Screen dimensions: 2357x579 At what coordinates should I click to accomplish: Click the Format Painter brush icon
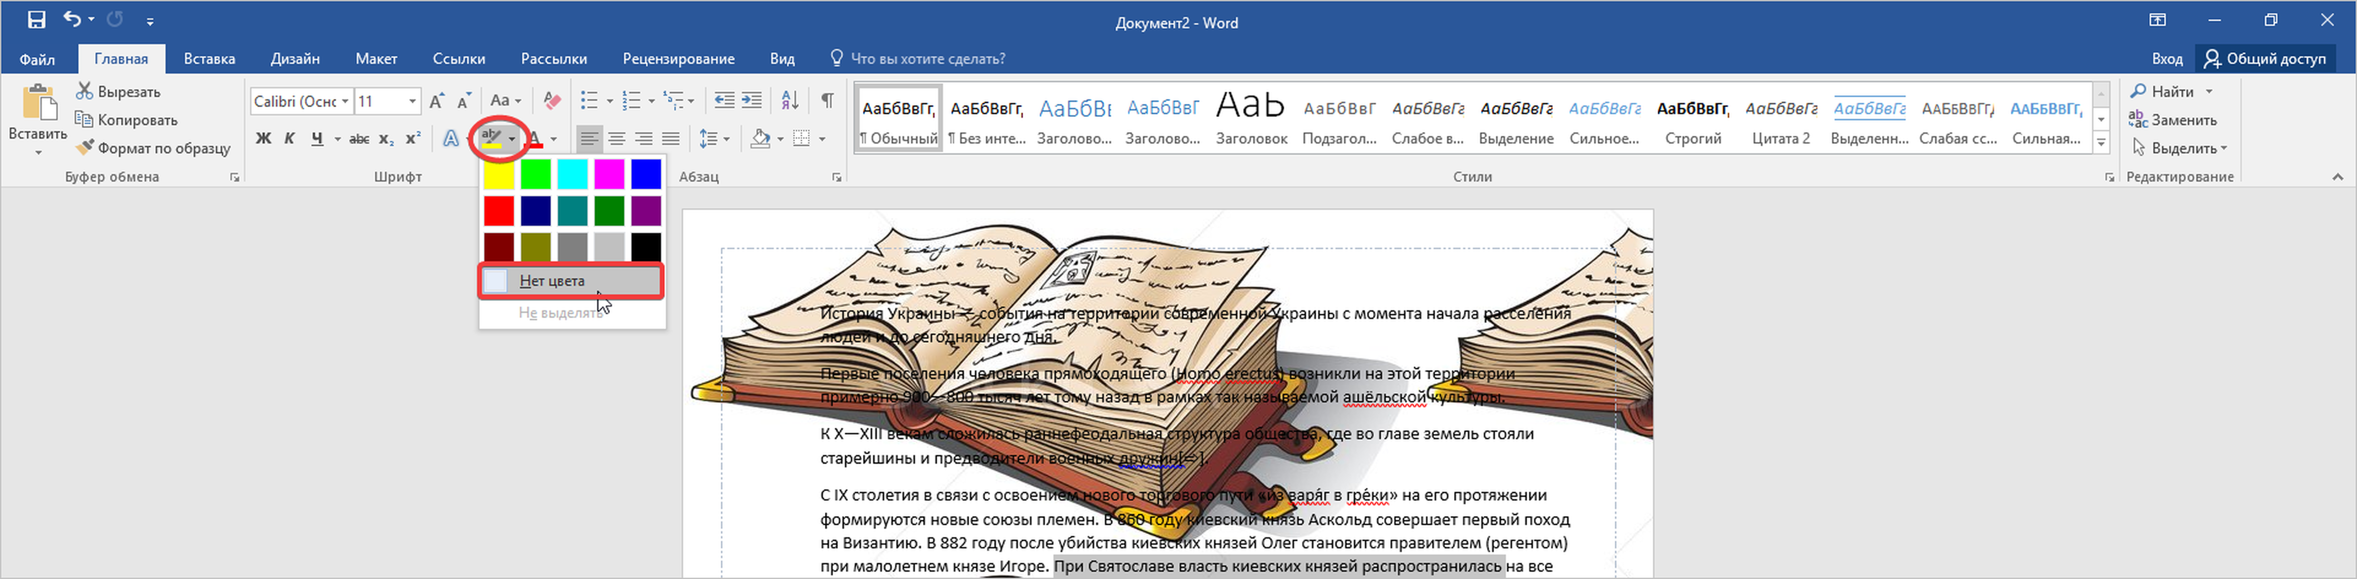(x=85, y=147)
